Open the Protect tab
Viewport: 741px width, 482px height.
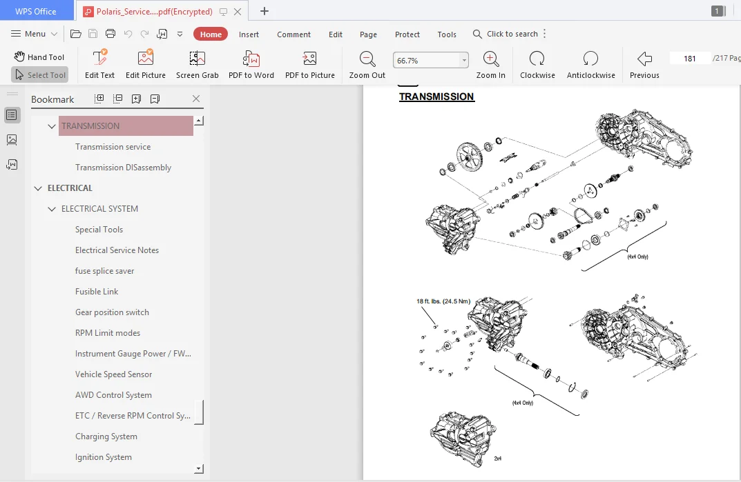tap(407, 34)
